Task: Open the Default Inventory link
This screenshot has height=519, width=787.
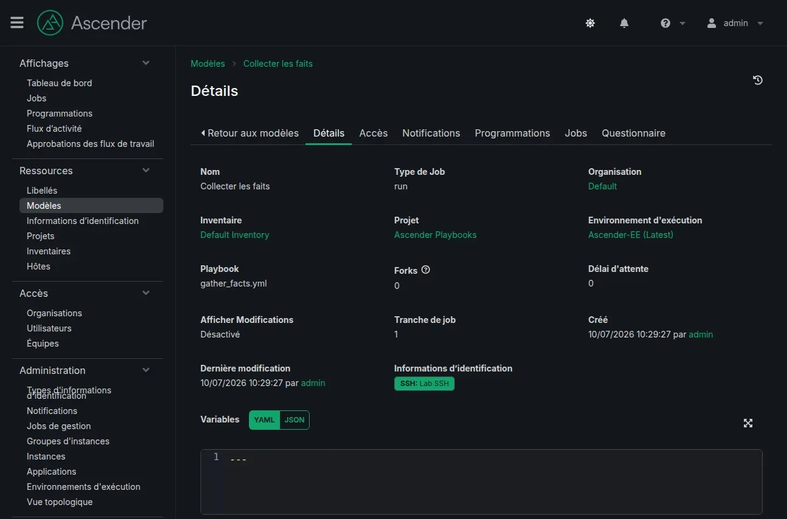Action: point(234,235)
